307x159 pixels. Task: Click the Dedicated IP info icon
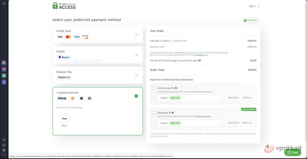click(x=173, y=113)
